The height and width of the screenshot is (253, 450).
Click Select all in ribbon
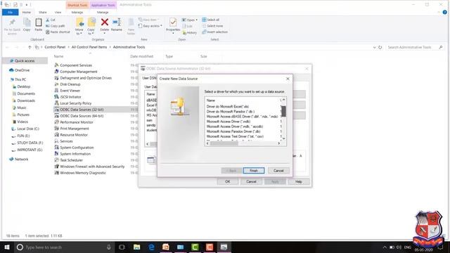coord(211,20)
